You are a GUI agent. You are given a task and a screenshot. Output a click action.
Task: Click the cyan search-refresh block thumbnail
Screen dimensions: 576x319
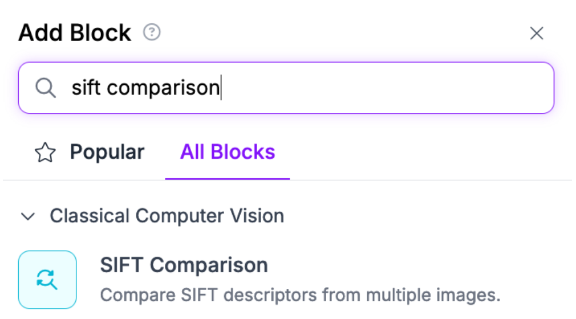(47, 279)
